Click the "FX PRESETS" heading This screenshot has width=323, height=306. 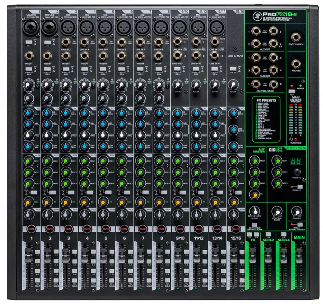pyautogui.click(x=266, y=100)
